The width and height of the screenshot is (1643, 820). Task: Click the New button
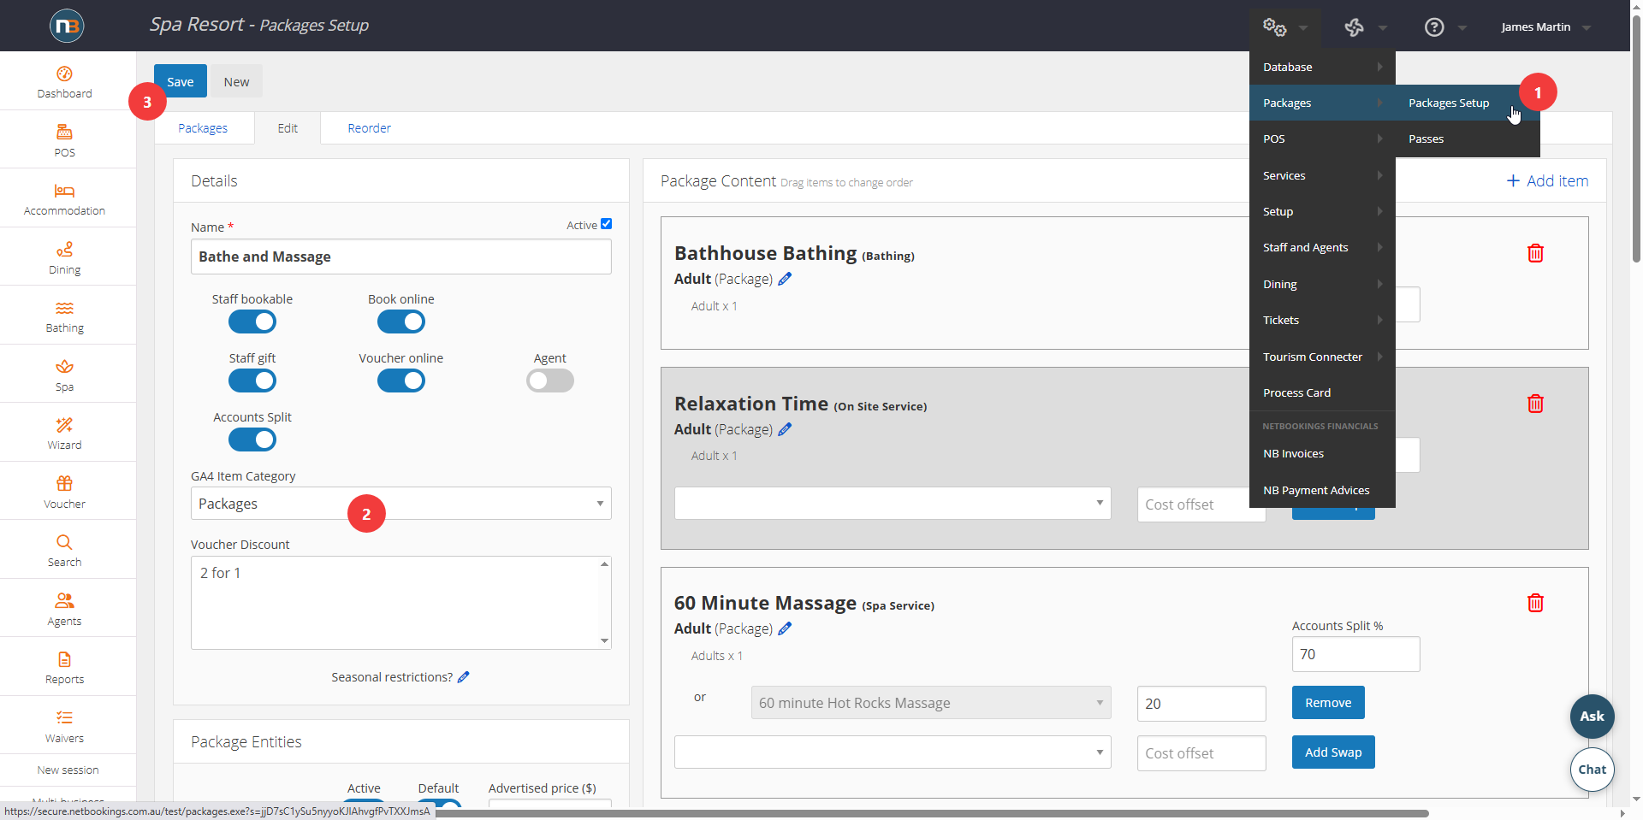pyautogui.click(x=237, y=82)
